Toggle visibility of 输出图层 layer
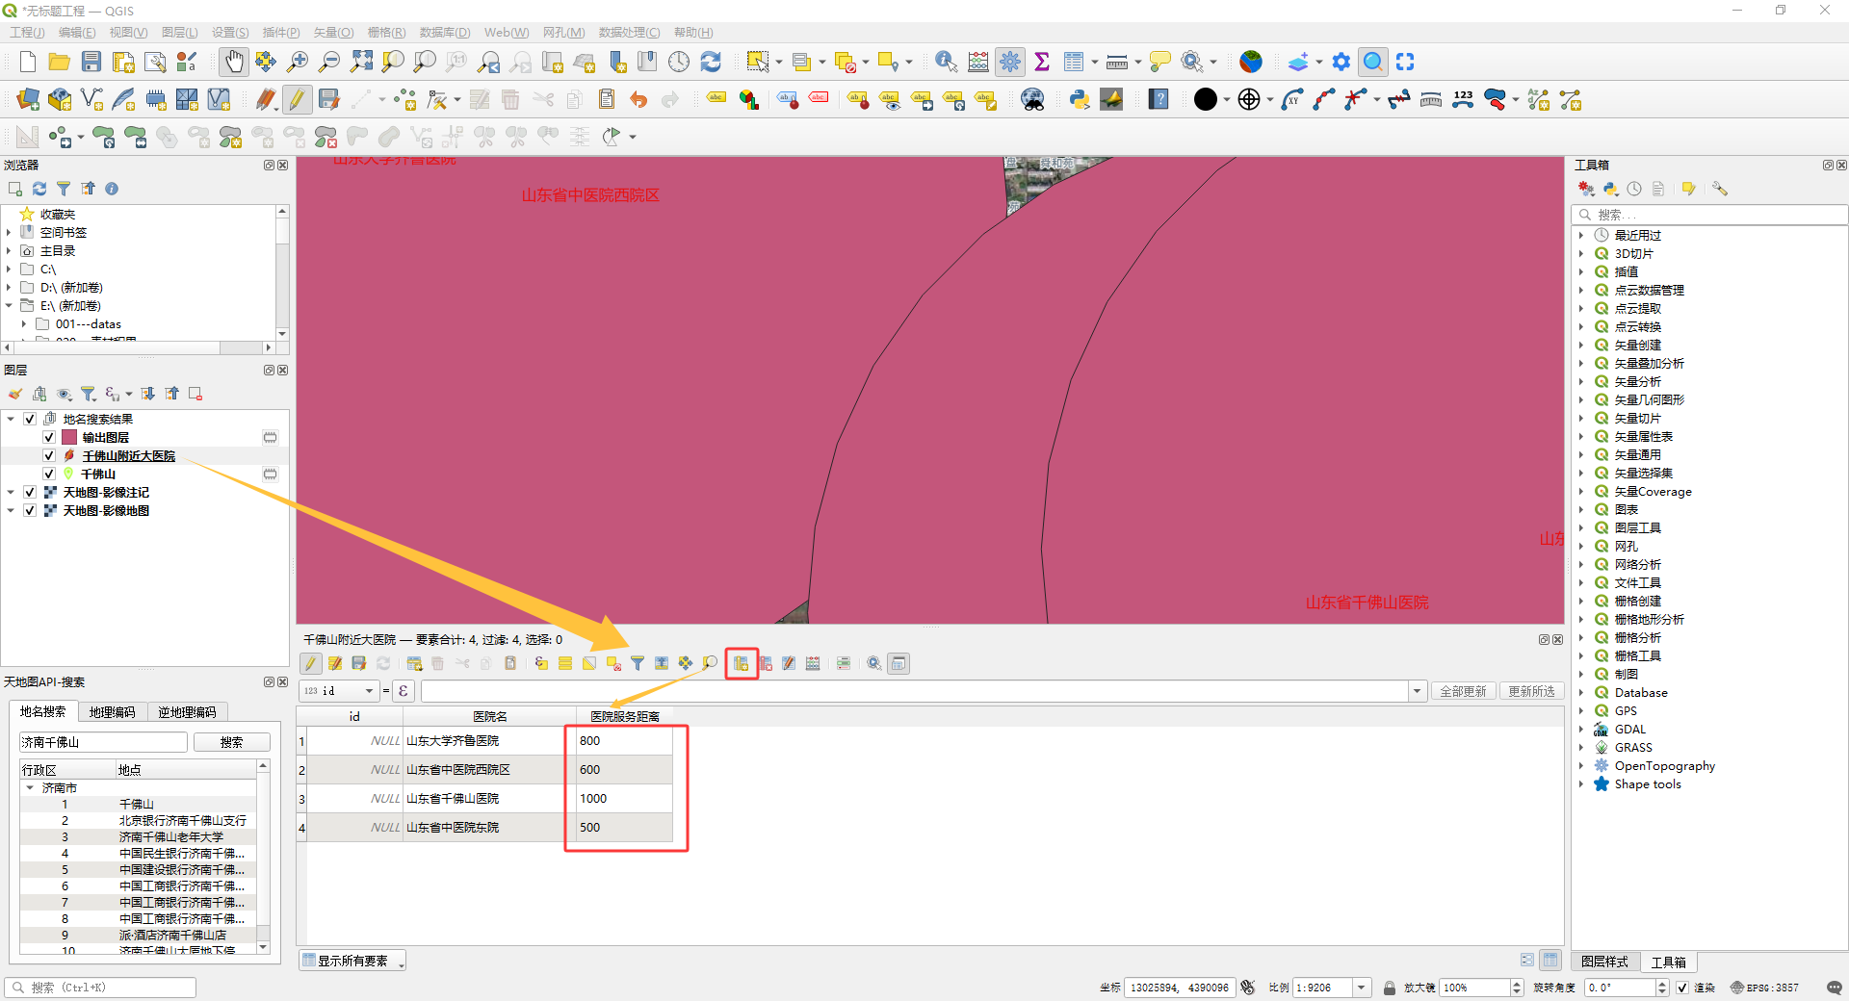 (x=49, y=437)
